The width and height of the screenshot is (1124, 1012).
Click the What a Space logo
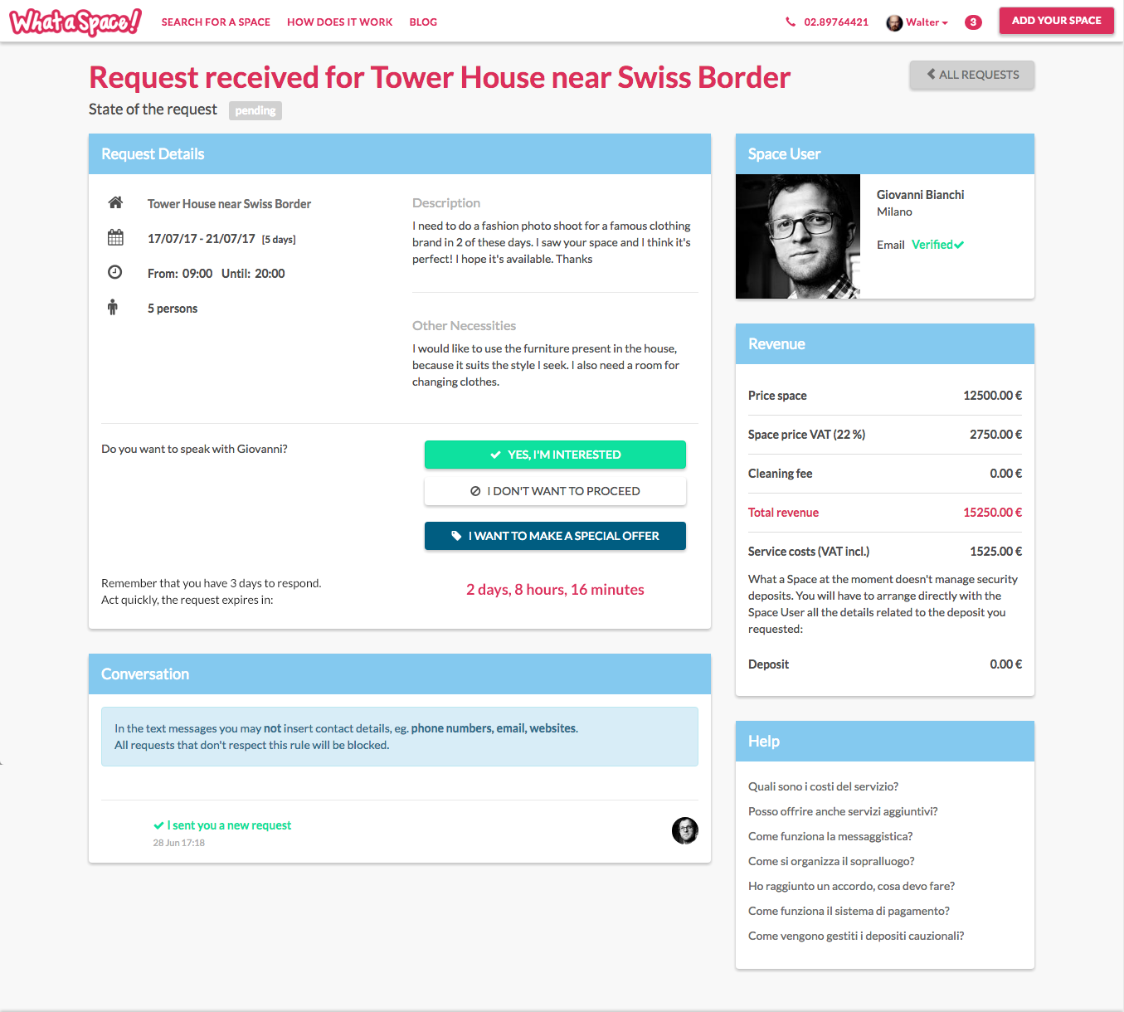[x=75, y=22]
